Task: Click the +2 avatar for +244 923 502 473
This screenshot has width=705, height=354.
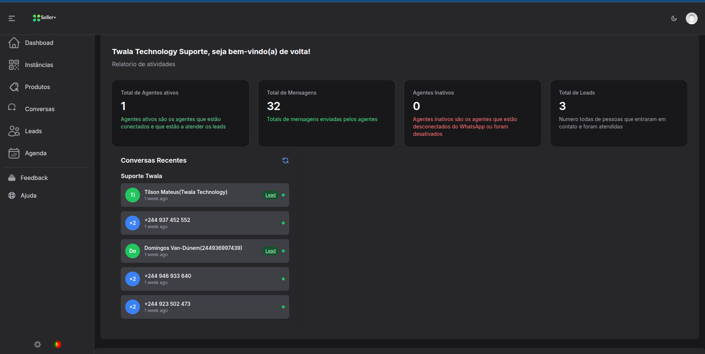Action: pyautogui.click(x=133, y=307)
